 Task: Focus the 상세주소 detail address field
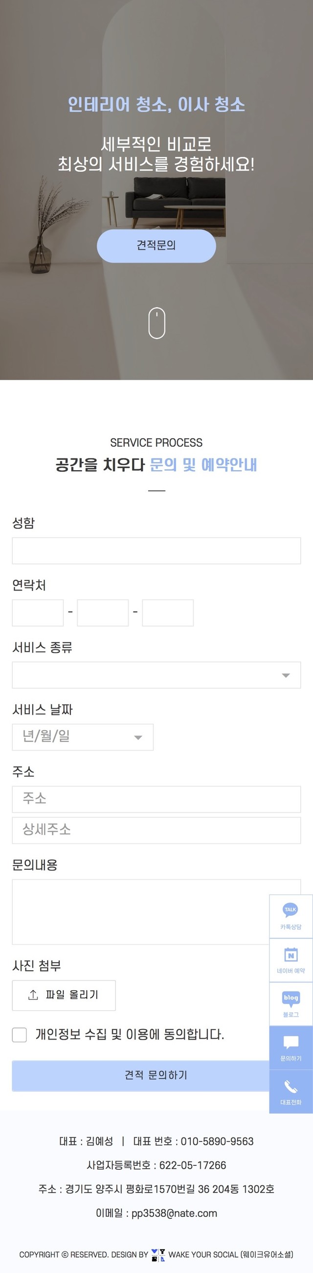coord(156,830)
